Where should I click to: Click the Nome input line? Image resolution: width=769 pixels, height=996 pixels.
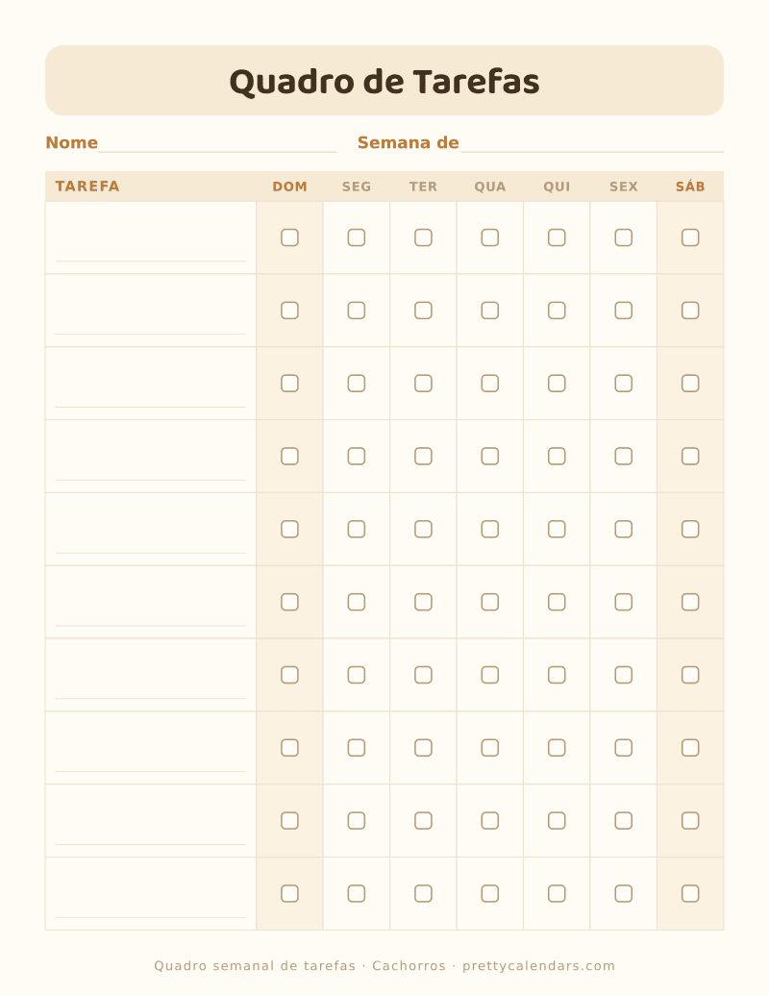(x=217, y=145)
